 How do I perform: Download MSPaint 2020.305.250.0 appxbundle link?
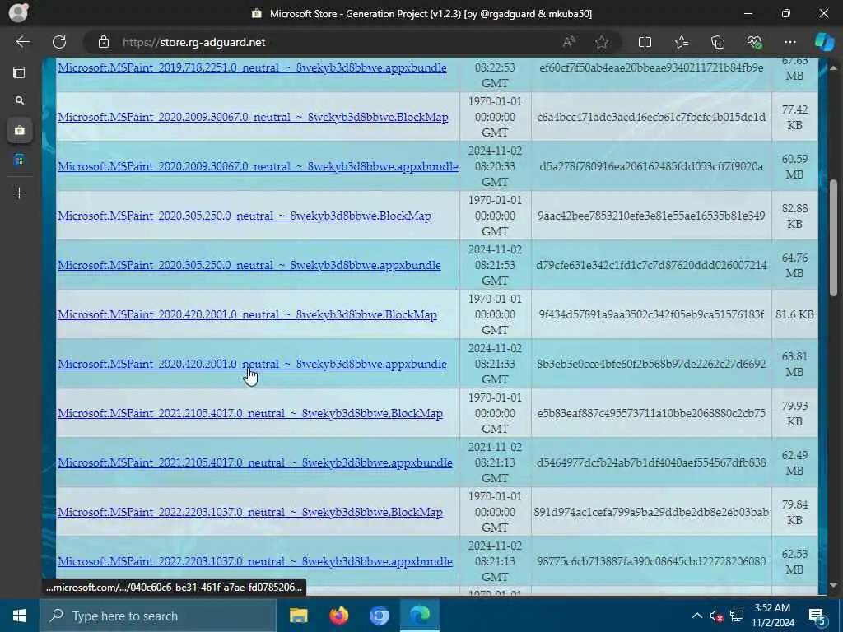point(249,266)
